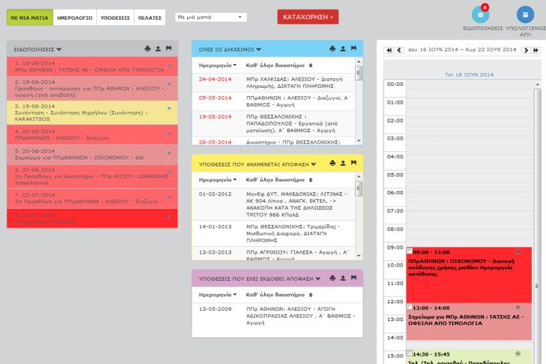This screenshot has width=546, height=364.
Task: Export the ΥΠΟΘΕΣΕΙΣ ΠΟΥ ΑΝΑΜΕΝΕΤΑΙ ΑΠΟΦΑΣΗ list
Action: [x=343, y=163]
